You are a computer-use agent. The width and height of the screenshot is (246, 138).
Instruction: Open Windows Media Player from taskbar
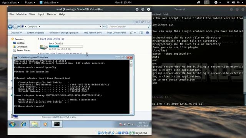coord(45,124)
